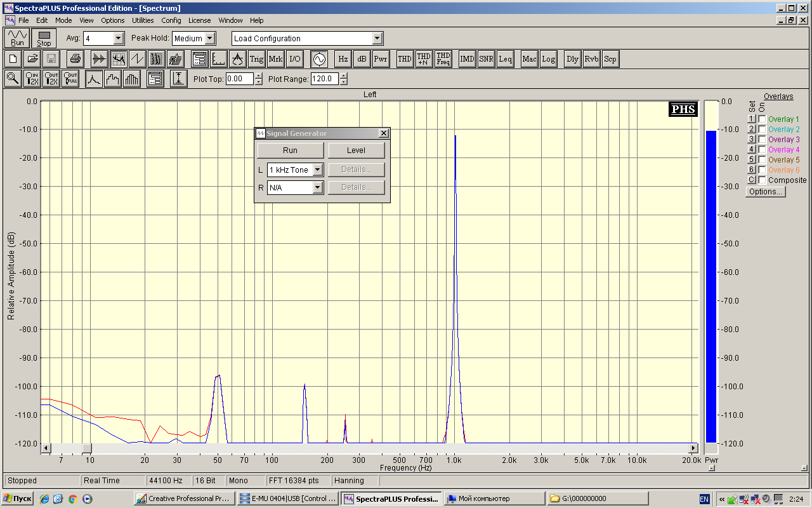Screen dimensions: 812x508
Task: Click Level in Signal Generator dialog
Action: [356, 150]
